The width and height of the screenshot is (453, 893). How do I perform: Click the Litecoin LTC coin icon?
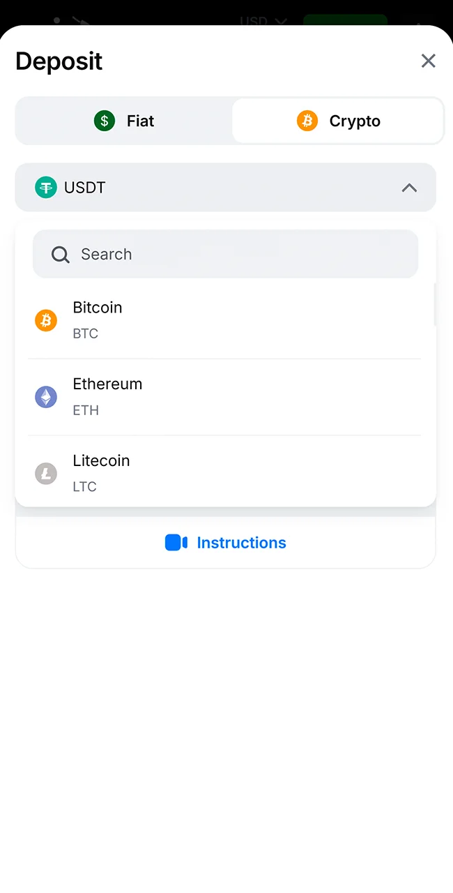(45, 473)
